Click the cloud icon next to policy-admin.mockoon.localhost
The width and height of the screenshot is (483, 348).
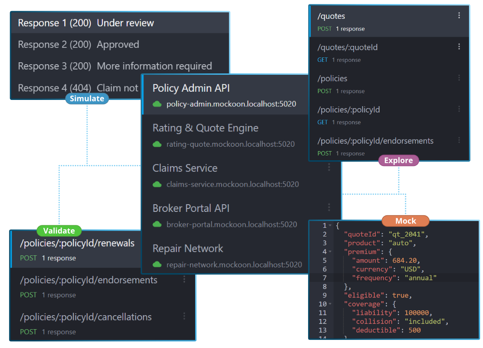click(157, 104)
